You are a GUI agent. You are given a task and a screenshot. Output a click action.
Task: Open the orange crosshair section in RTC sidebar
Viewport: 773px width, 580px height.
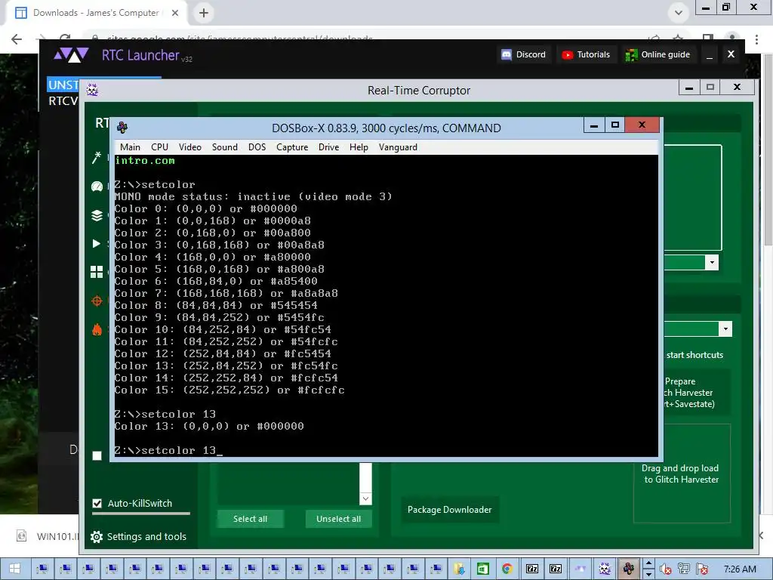coord(97,301)
